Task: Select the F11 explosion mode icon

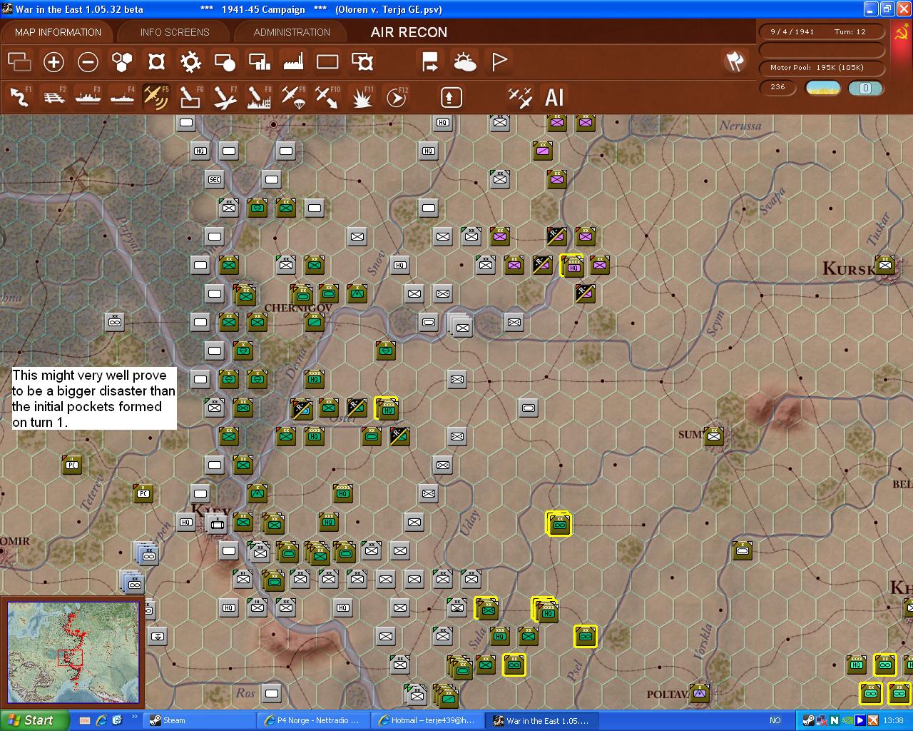Action: (x=362, y=96)
